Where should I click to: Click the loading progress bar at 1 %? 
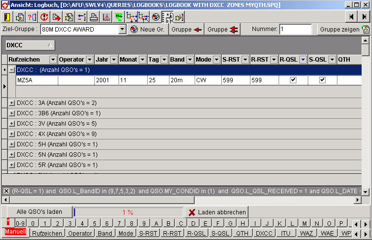pos(128,212)
